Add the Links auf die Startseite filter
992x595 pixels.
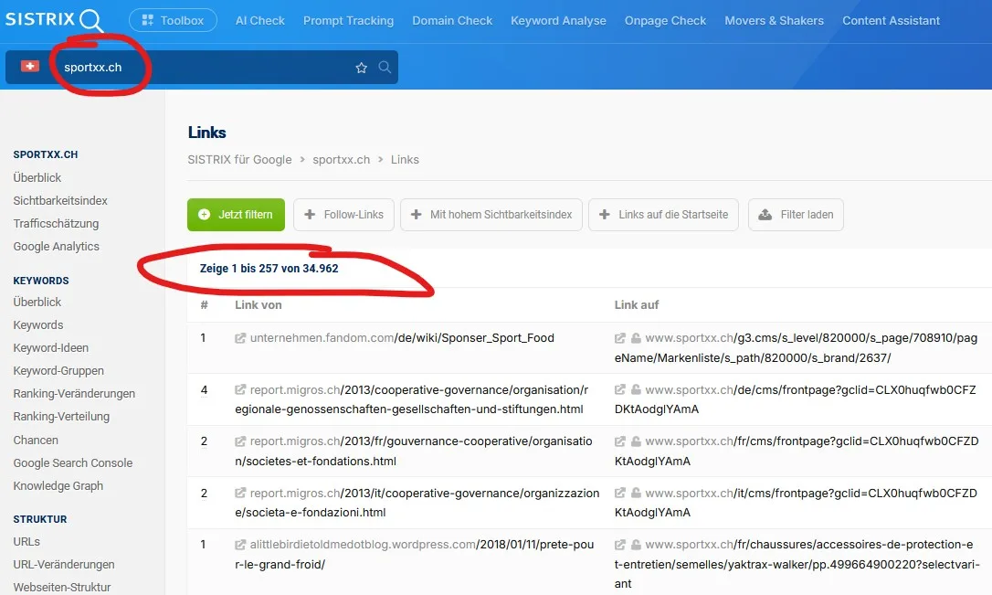coord(663,215)
